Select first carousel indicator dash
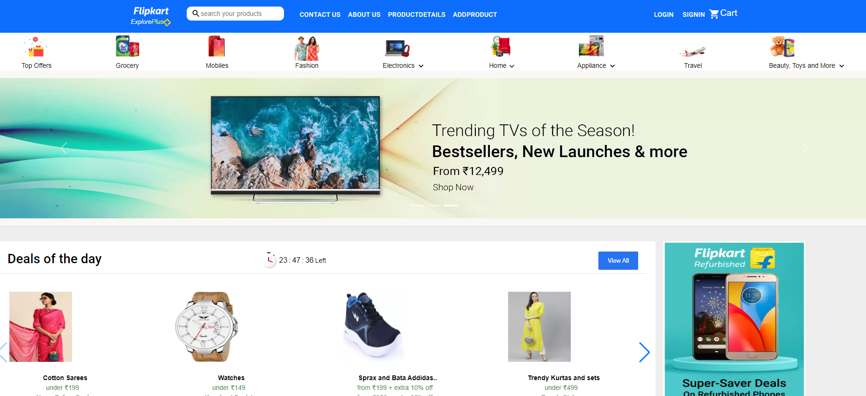 pyautogui.click(x=417, y=205)
